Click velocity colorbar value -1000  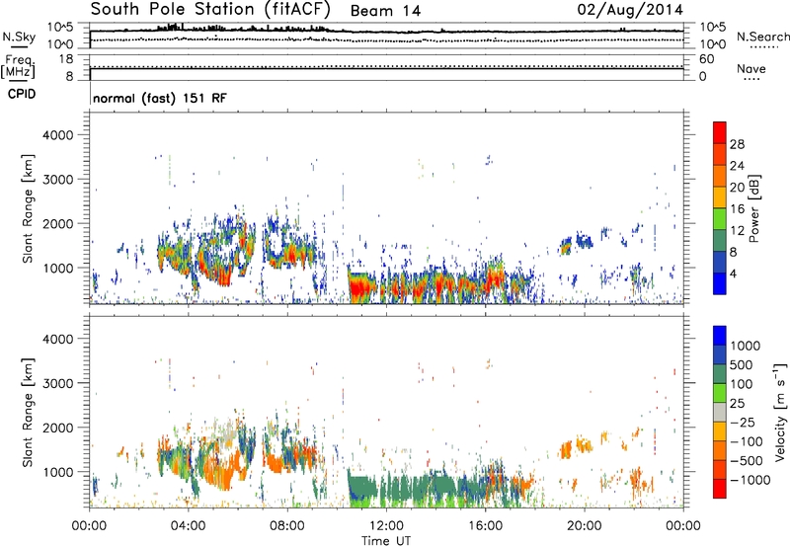[x=750, y=480]
